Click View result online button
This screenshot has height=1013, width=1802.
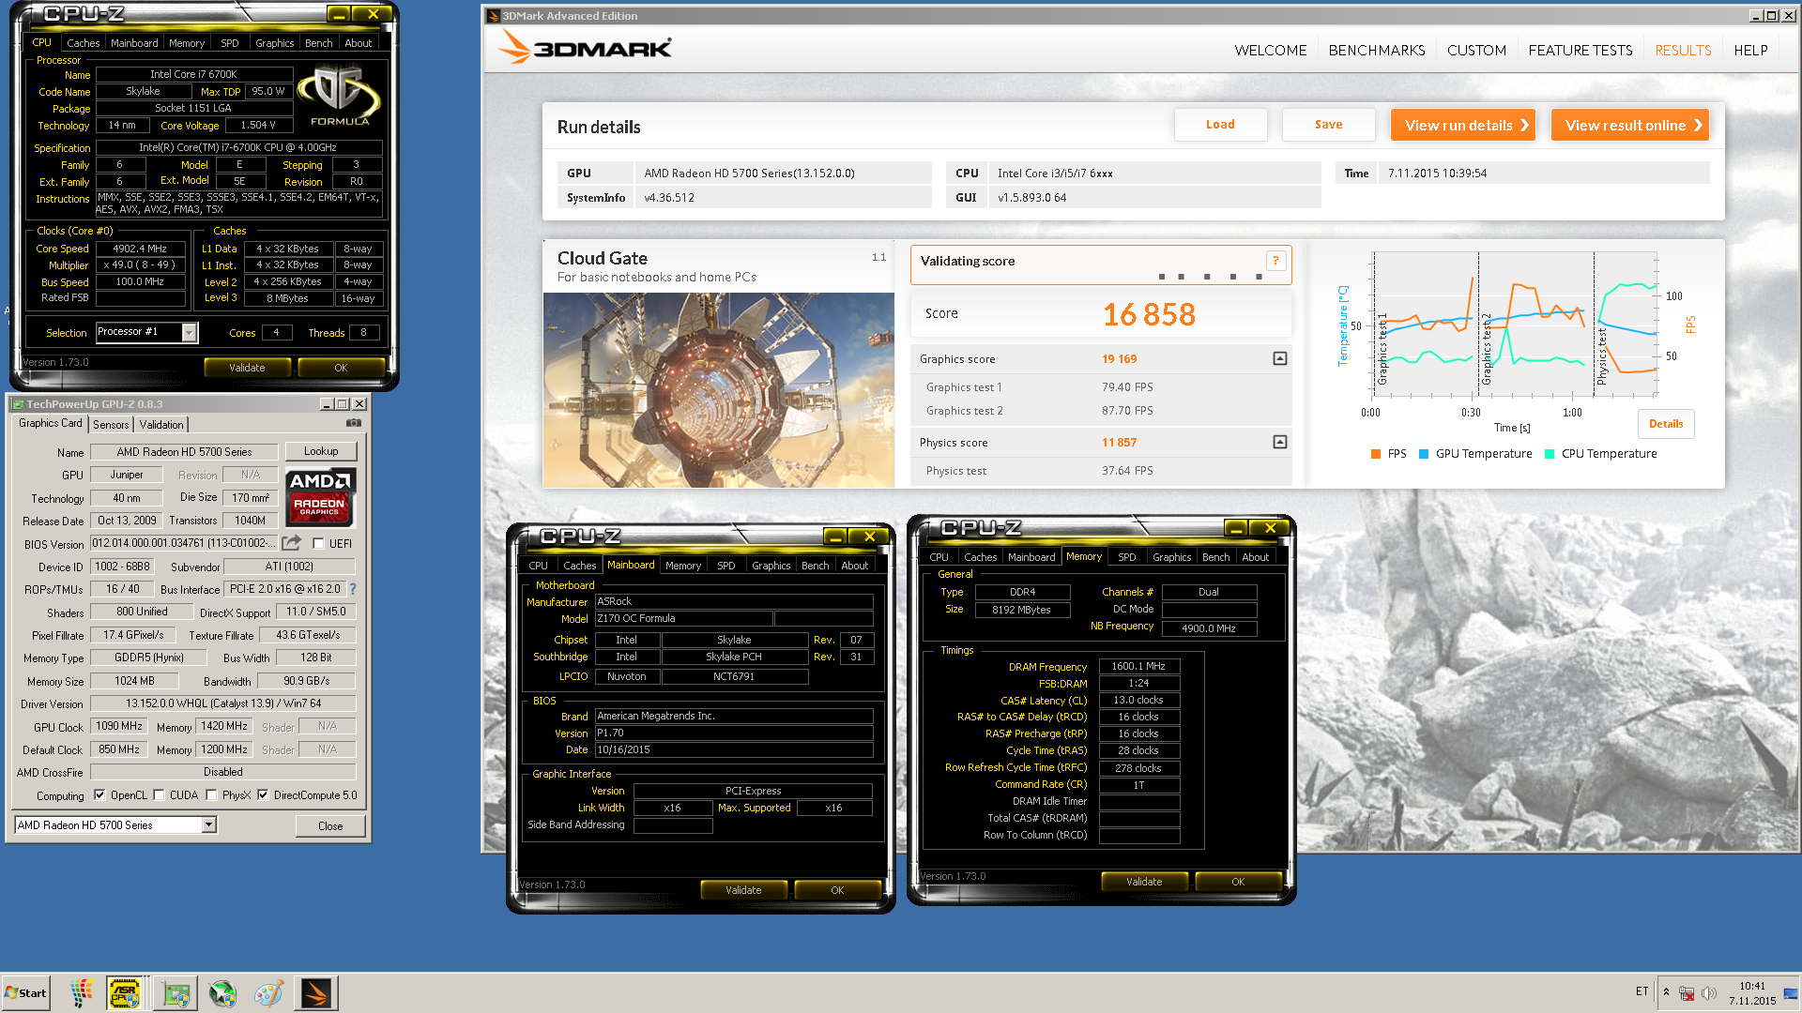(x=1629, y=125)
